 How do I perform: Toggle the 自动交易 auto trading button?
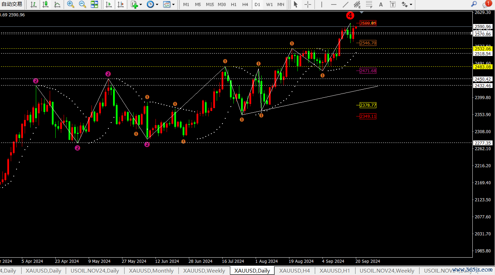[12, 5]
